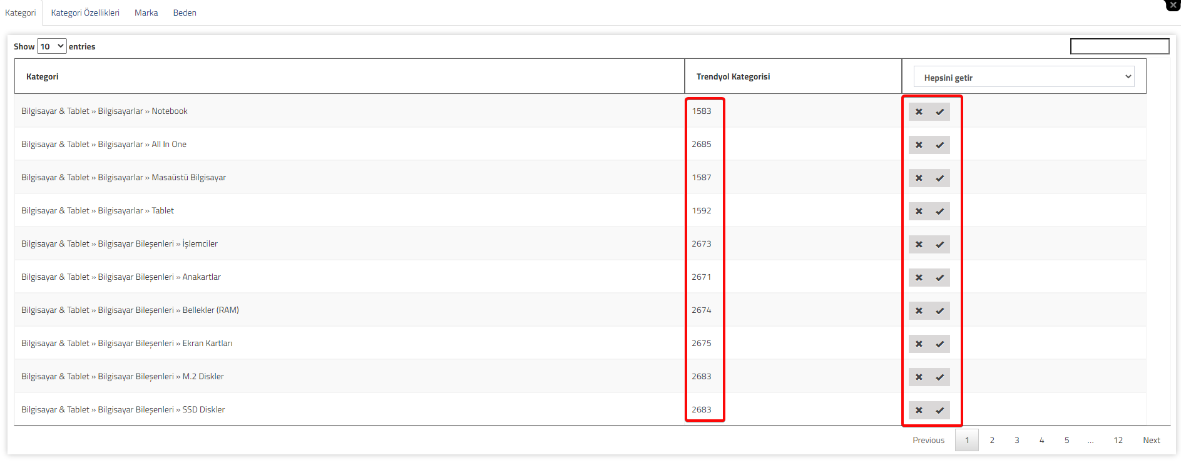Screen dimensions: 1181x470
Task: Go to the Previous page
Action: click(x=928, y=441)
